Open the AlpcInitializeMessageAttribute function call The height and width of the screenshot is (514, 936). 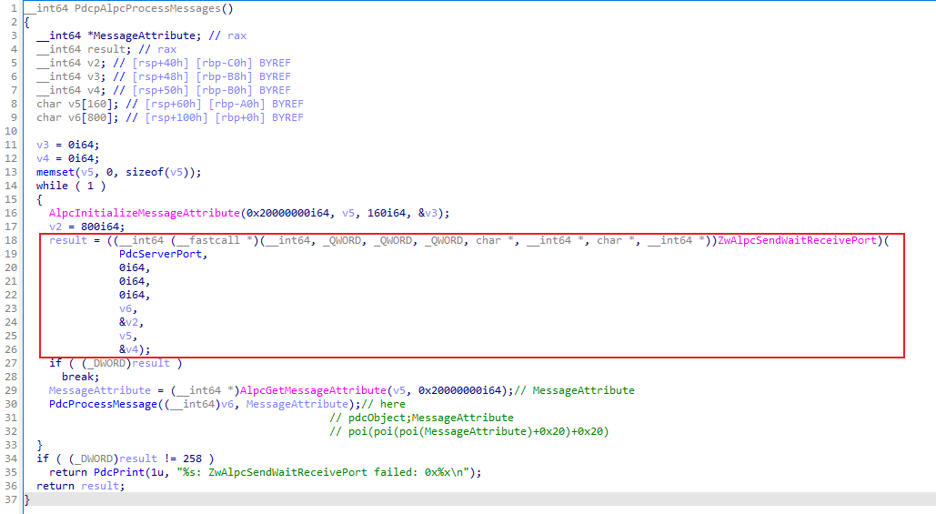pyautogui.click(x=145, y=213)
